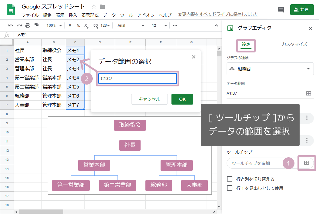Screen dimensions: 319x214
Task: Click the paint format tool icon
Action: tap(36, 25)
